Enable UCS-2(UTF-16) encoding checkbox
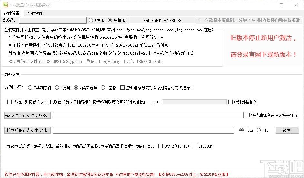 [x=160, y=146]
